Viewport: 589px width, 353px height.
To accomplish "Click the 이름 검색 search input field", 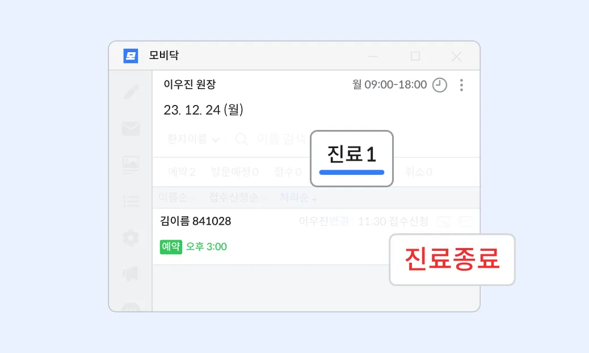I will click(x=281, y=139).
